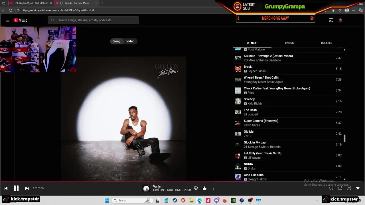
Task: Skip to the next track
Action: pos(27,188)
